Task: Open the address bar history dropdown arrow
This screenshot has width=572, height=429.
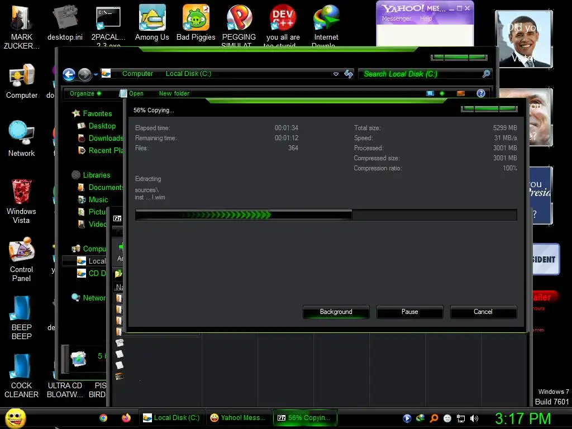Action: (x=336, y=74)
